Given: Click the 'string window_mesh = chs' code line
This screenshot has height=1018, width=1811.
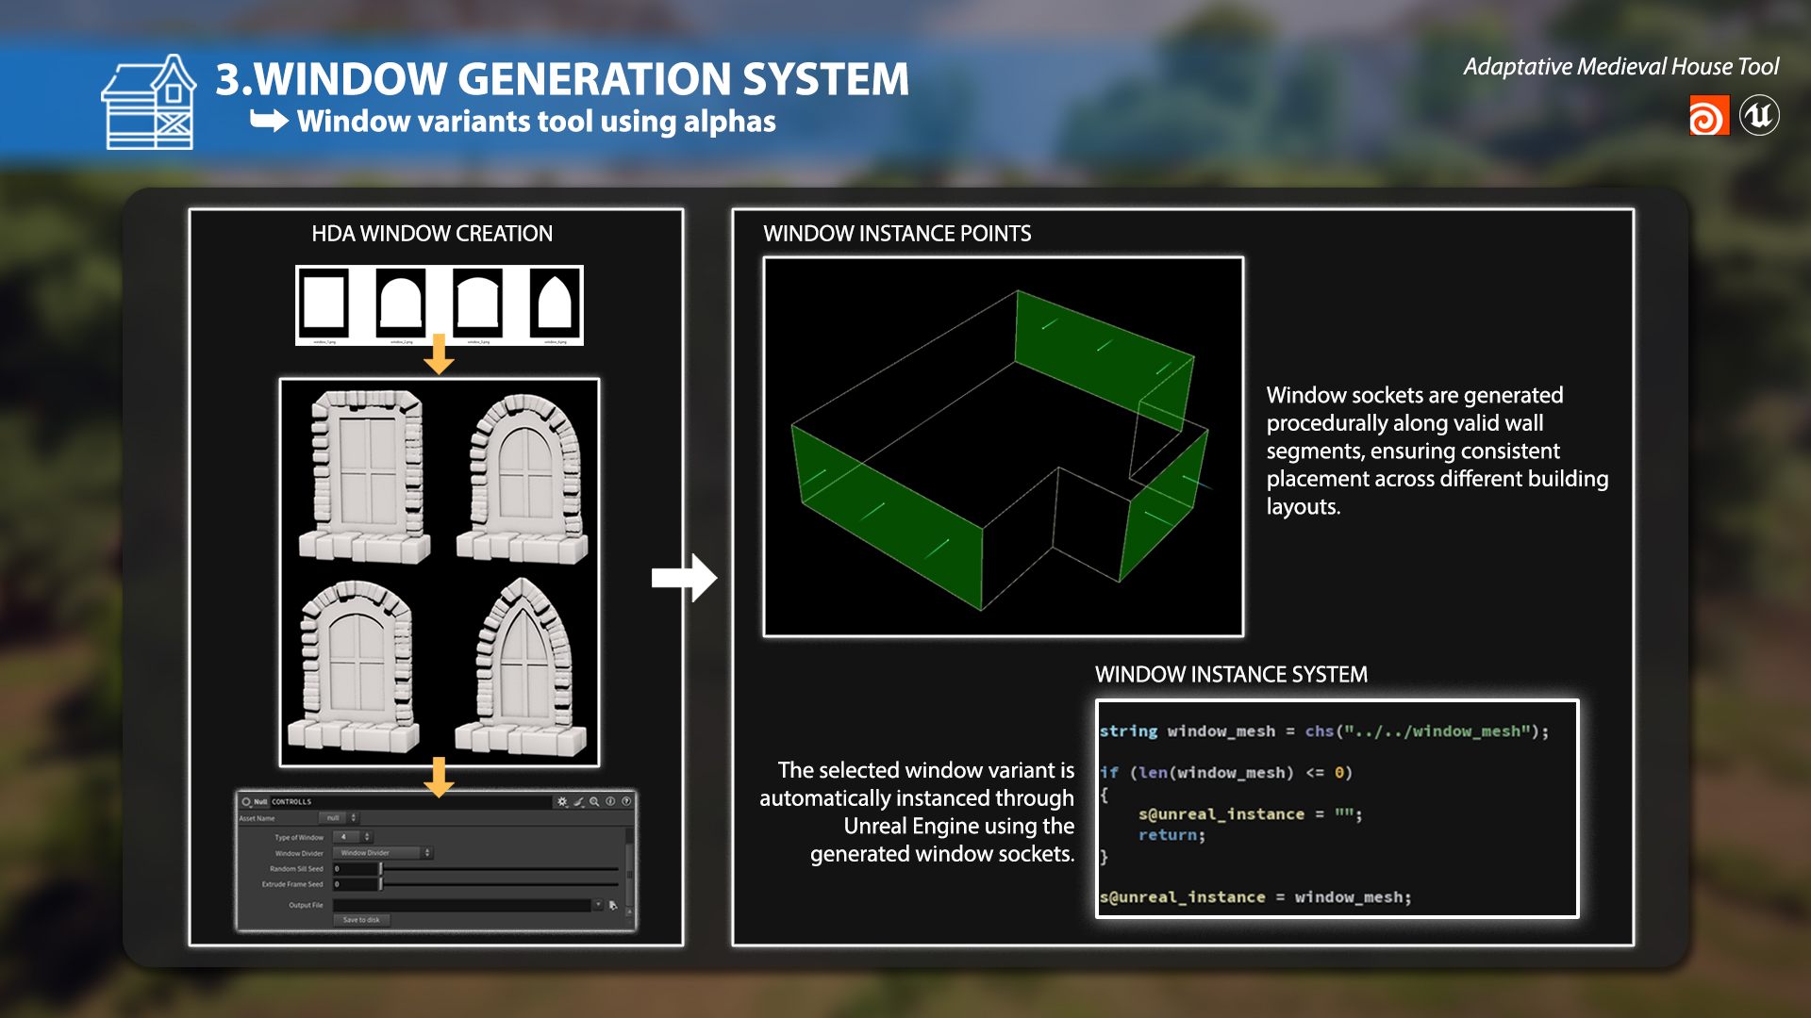Looking at the screenshot, I should (x=1324, y=731).
